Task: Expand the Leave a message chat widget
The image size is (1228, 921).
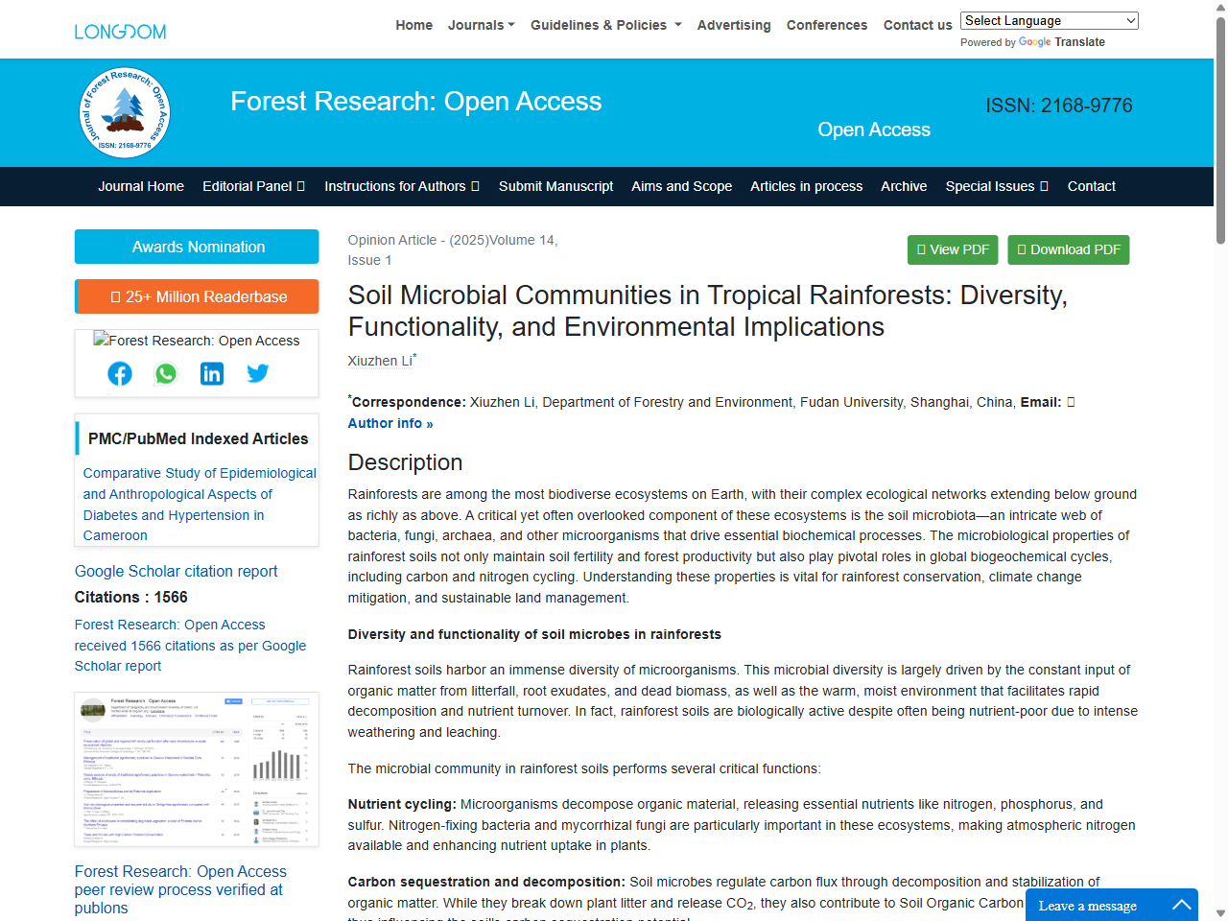Action: (x=1111, y=905)
